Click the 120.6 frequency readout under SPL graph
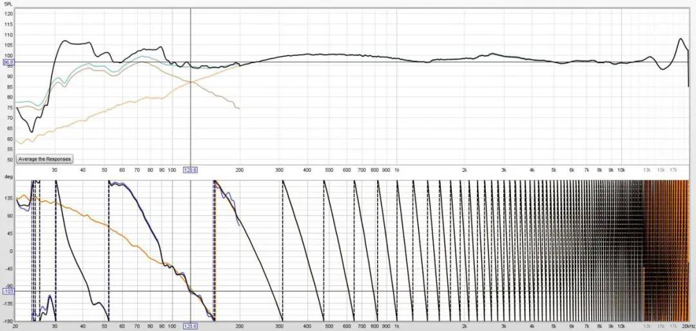This screenshot has width=696, height=331. click(190, 170)
